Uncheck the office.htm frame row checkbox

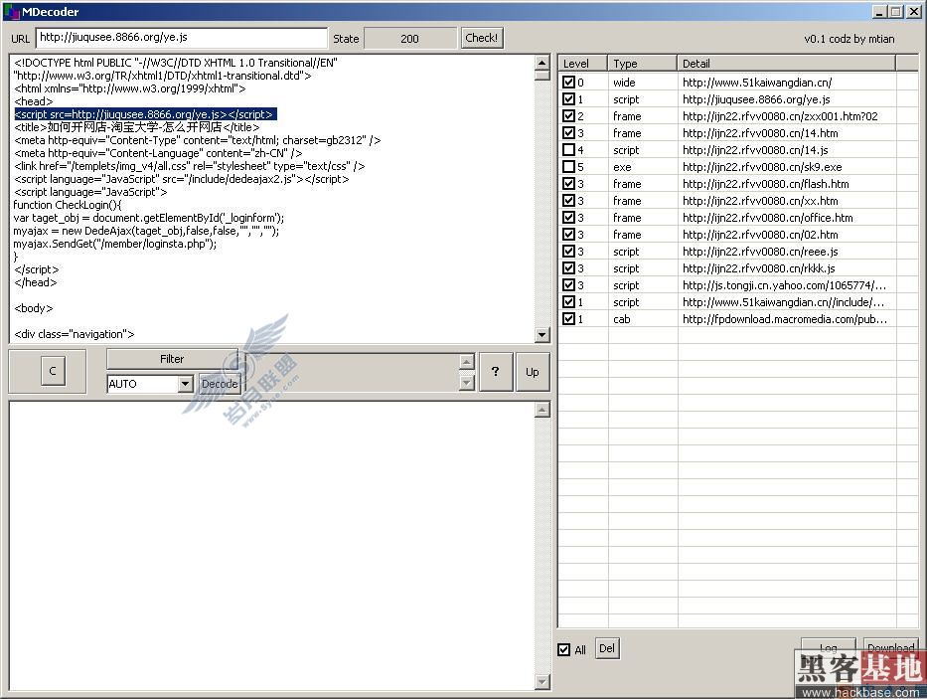click(568, 217)
